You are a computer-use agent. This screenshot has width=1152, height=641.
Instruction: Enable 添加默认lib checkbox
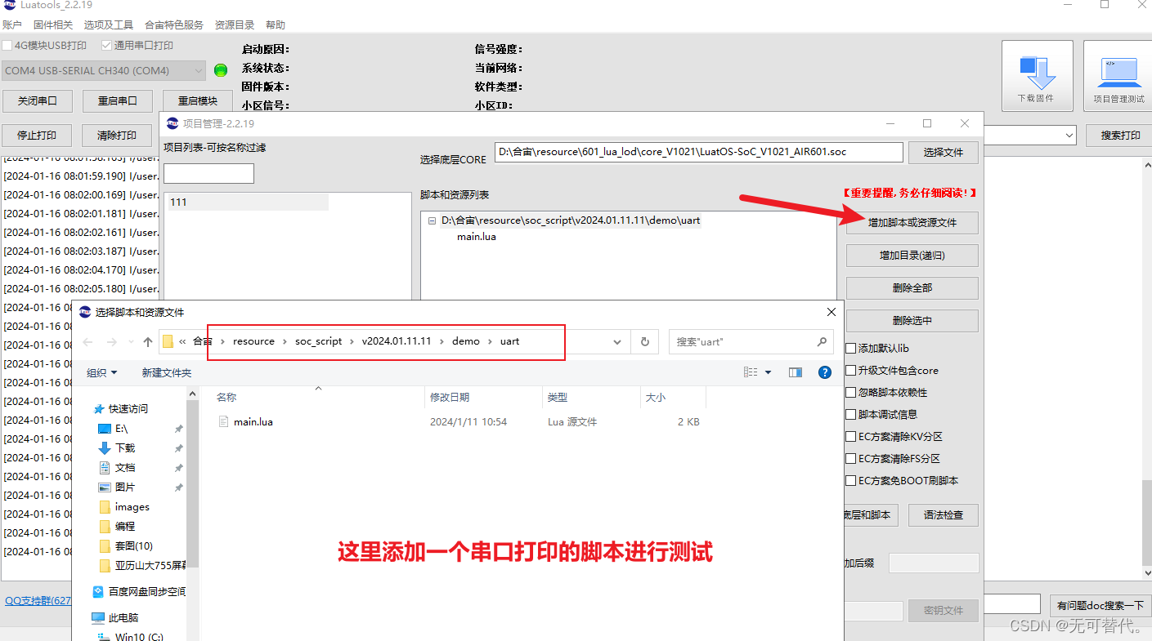[851, 348]
